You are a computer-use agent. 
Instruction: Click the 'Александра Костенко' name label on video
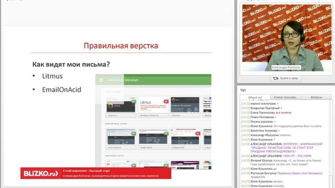pyautogui.click(x=286, y=67)
